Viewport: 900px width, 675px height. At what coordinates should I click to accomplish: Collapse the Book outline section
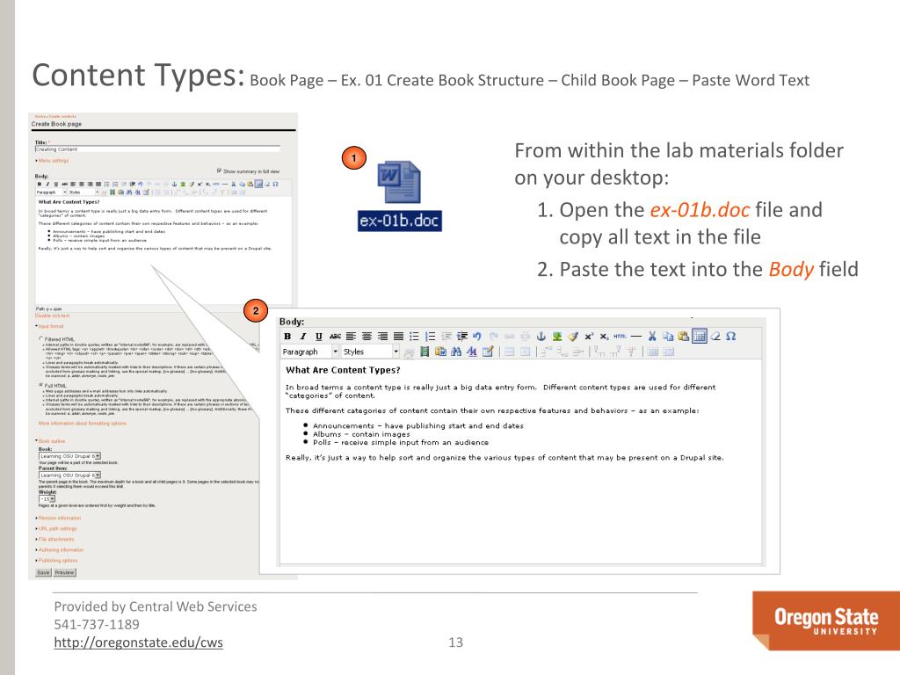pos(51,441)
